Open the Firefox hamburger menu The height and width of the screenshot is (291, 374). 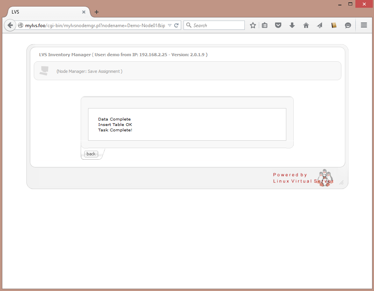(x=364, y=25)
